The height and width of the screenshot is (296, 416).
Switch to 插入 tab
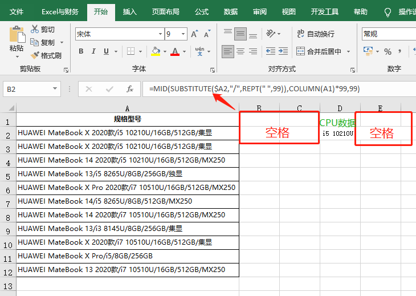tap(130, 11)
